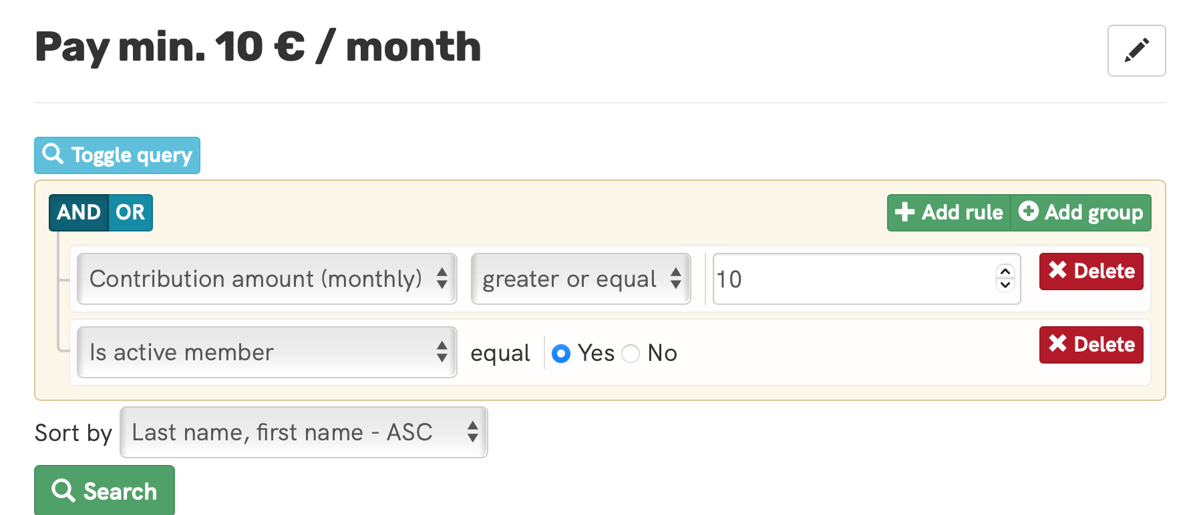Screen dimensions: 1189x515
Task: Click the Toggle query button
Action: pos(118,155)
